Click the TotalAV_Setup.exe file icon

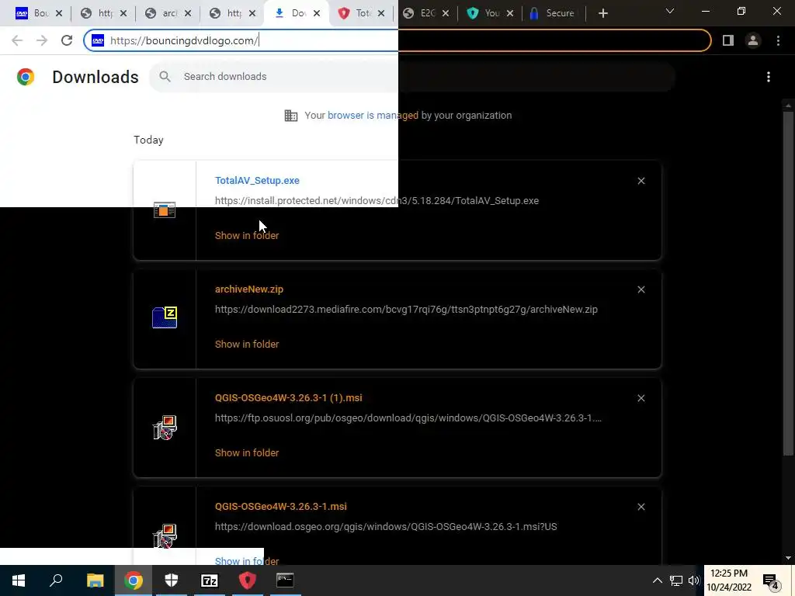[x=165, y=210]
